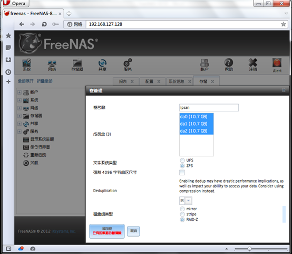Open the 网络 toolbar icon
This screenshot has height=254, width=292.
click(x=52, y=65)
